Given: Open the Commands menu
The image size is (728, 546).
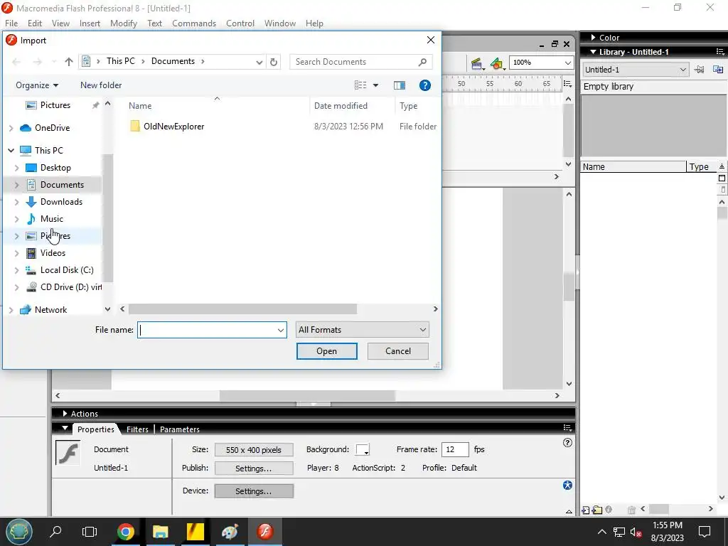Looking at the screenshot, I should pyautogui.click(x=194, y=23).
